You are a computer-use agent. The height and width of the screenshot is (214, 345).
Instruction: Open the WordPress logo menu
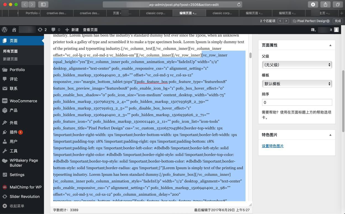point(5,30)
